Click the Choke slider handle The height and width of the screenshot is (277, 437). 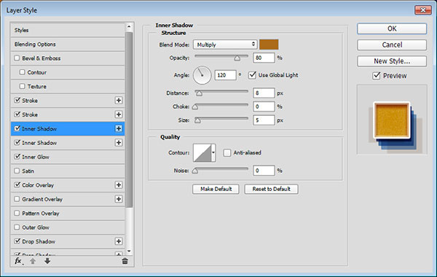click(x=195, y=106)
